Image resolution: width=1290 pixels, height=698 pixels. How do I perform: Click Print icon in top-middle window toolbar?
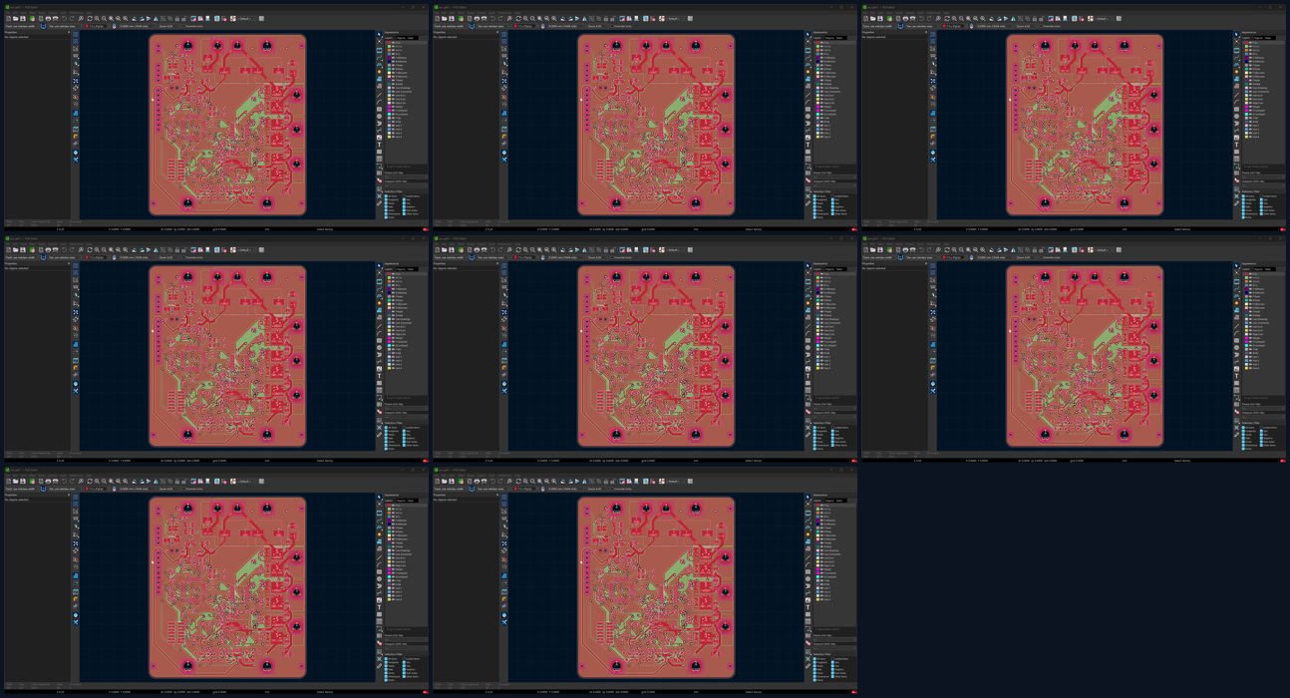(x=477, y=19)
